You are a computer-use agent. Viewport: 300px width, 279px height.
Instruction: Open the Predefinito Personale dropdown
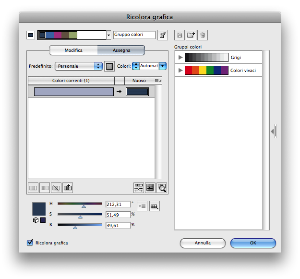(x=79, y=66)
